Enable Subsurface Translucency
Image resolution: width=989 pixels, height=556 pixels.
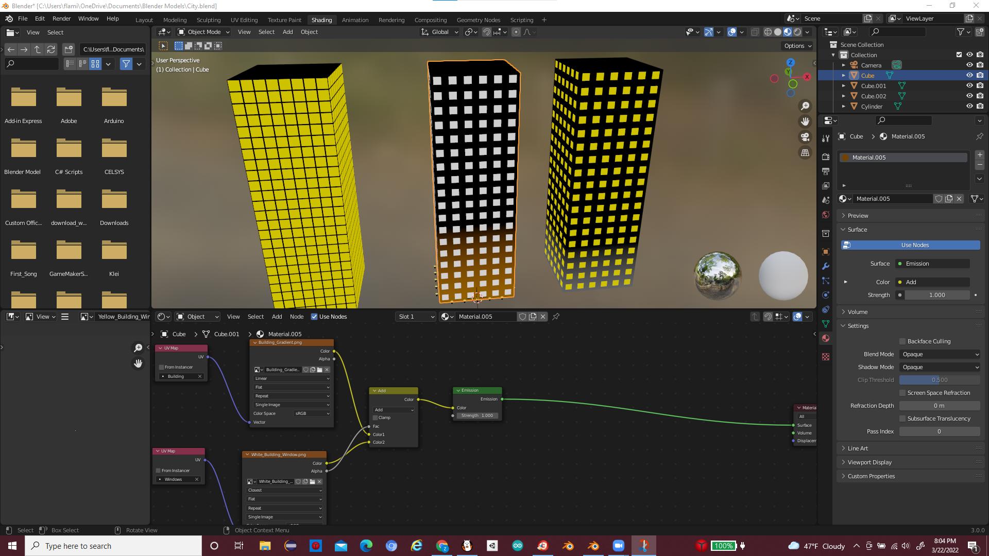tap(902, 419)
